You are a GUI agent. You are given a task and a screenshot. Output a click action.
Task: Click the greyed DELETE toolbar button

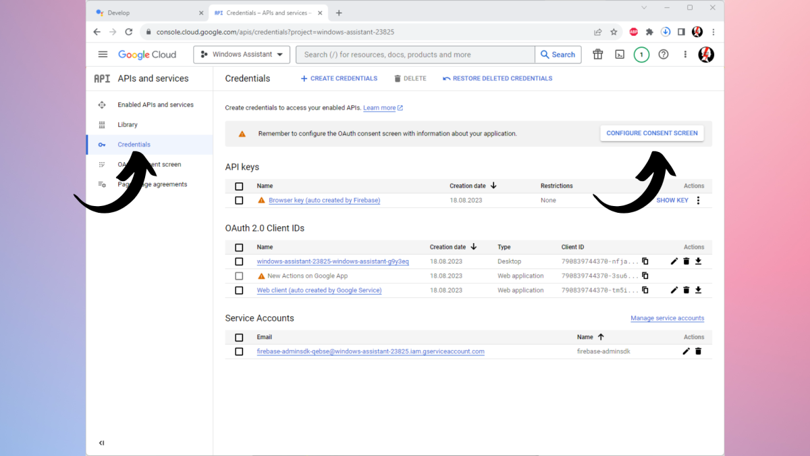410,78
